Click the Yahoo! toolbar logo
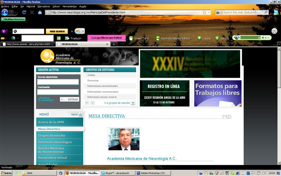The height and width of the screenshot is (176, 281). pyautogui.click(x=4, y=31)
